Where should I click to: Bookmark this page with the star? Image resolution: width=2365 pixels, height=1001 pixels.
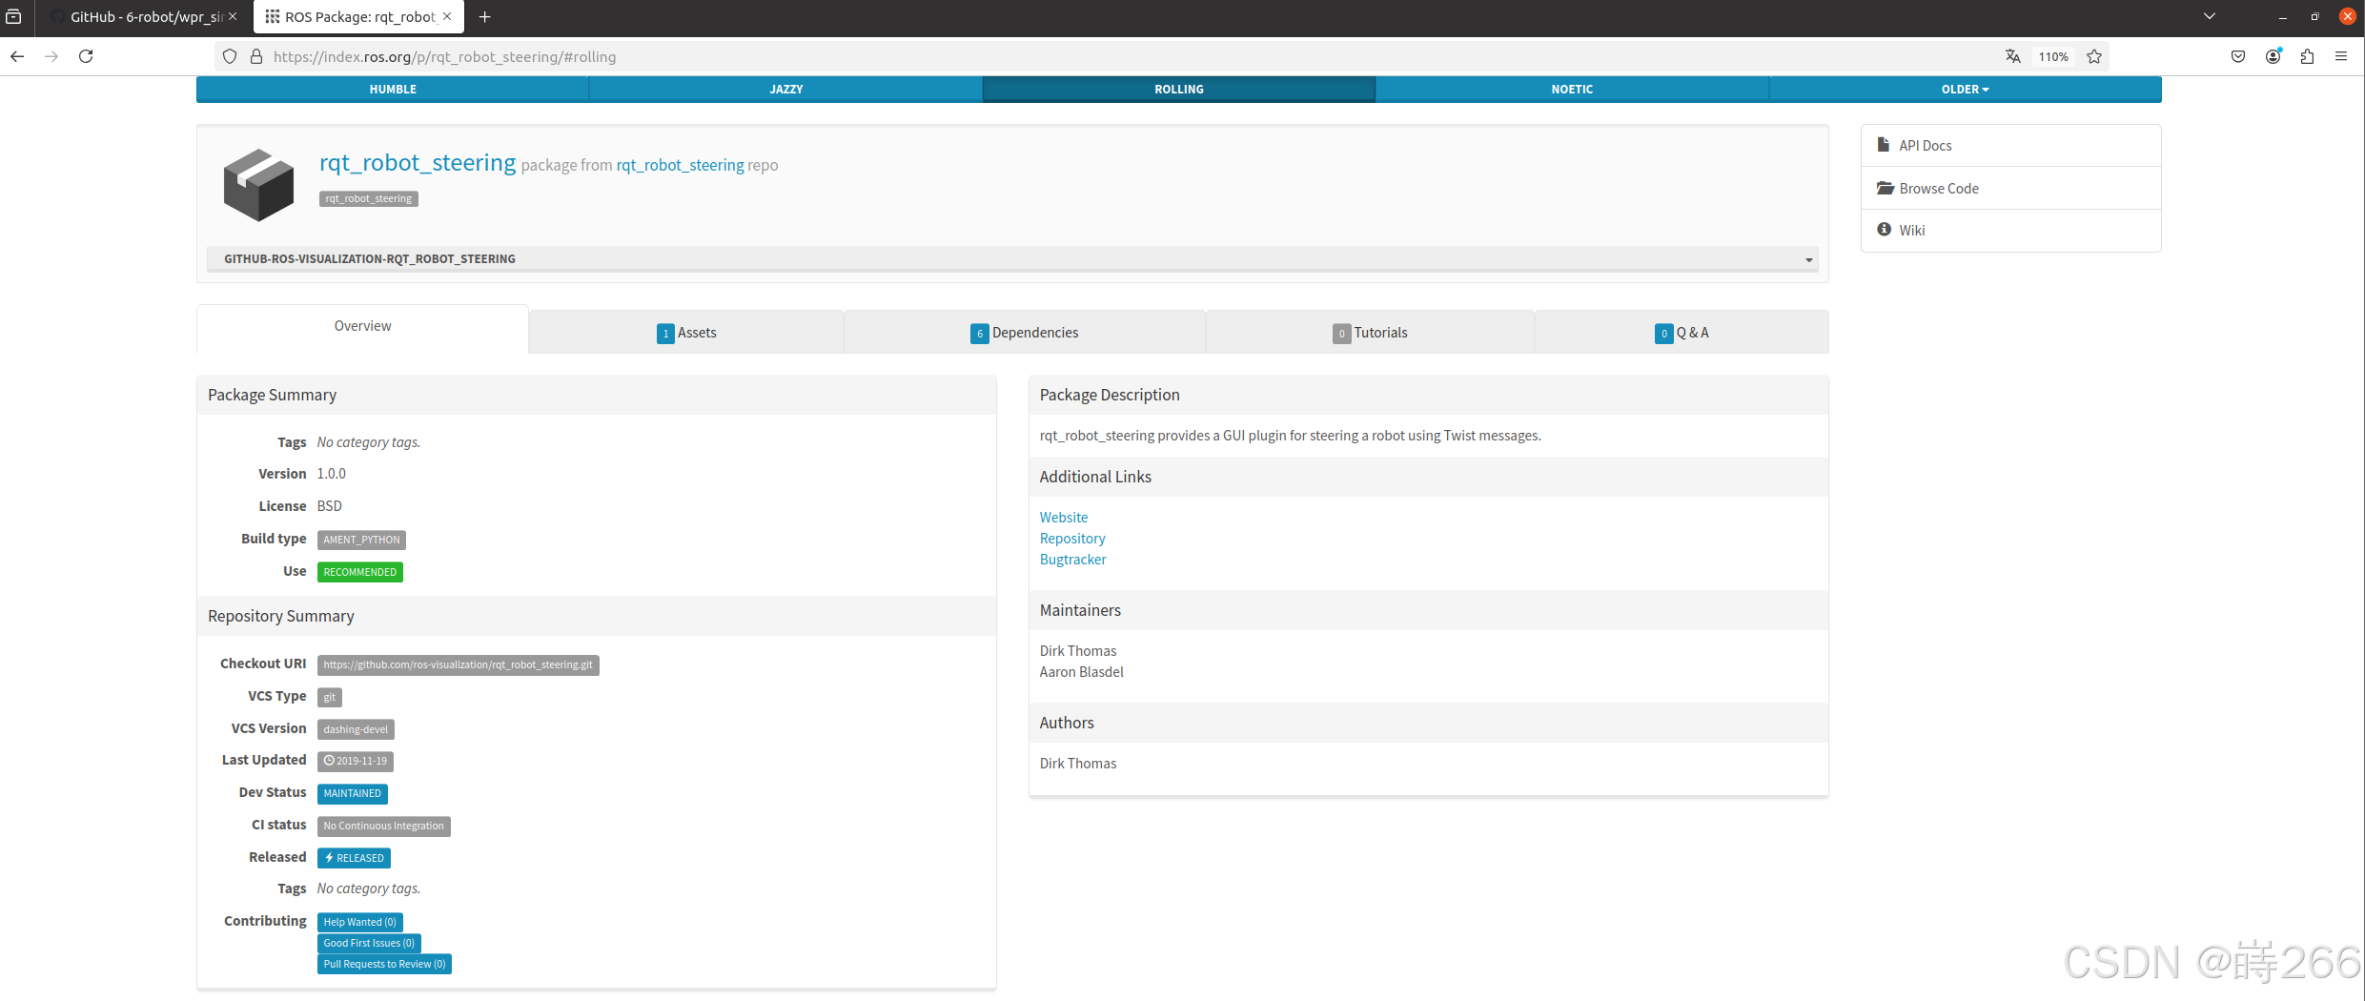[2094, 56]
